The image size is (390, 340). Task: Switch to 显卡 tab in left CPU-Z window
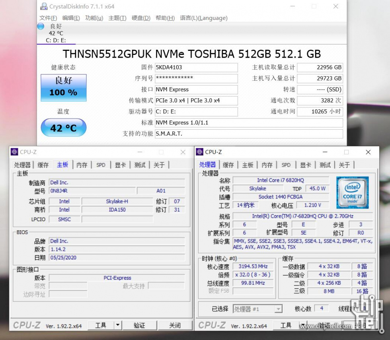120,165
